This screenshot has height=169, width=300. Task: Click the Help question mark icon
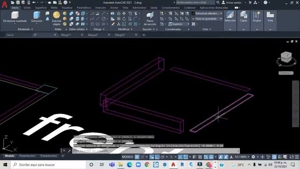click(x=265, y=2)
